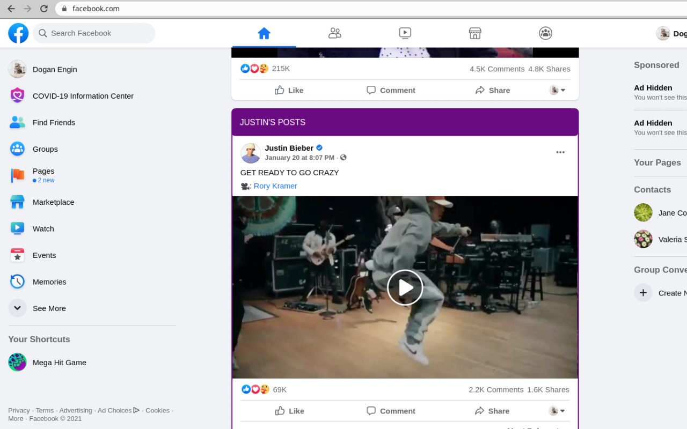Viewport: 687px width, 429px height.
Task: Click the Search Facebook field
Action: click(94, 33)
